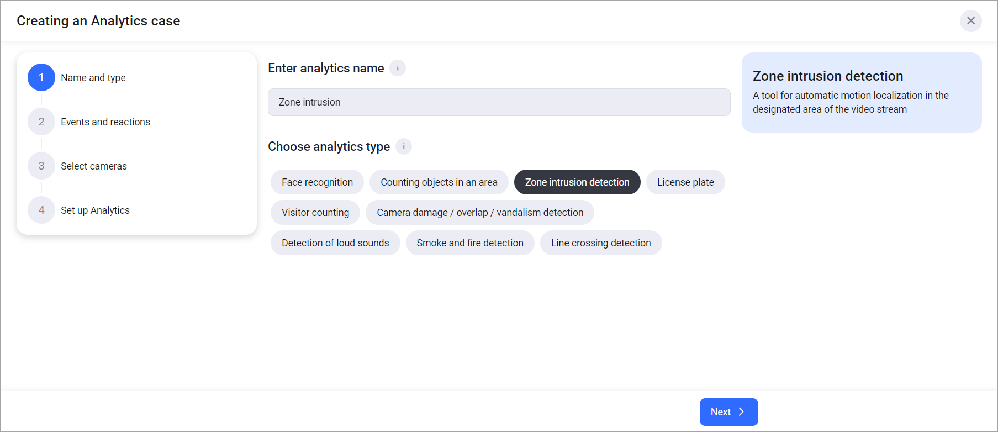Image resolution: width=998 pixels, height=432 pixels.
Task: Choose Zone intrusion detection type
Action: click(577, 182)
